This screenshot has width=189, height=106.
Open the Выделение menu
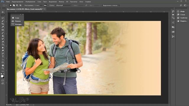click(53, 2)
